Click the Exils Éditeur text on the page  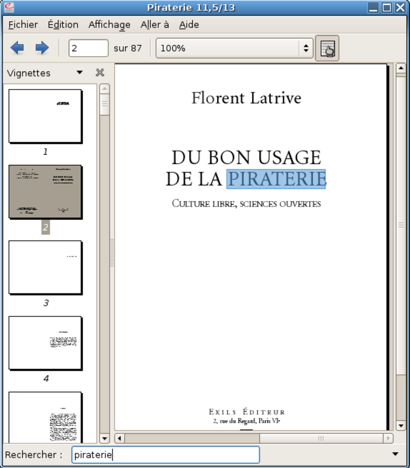pos(247,412)
